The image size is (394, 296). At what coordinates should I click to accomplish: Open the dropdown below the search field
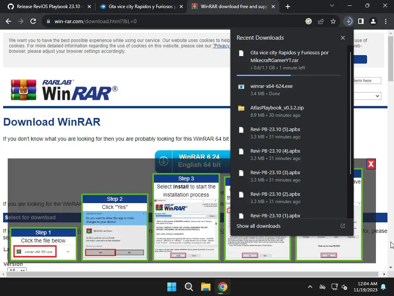click(x=367, y=96)
